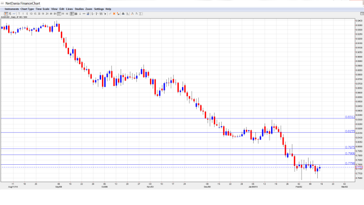Switch to the line chart icon
The width and height of the screenshot is (364, 205).
(14, 14)
